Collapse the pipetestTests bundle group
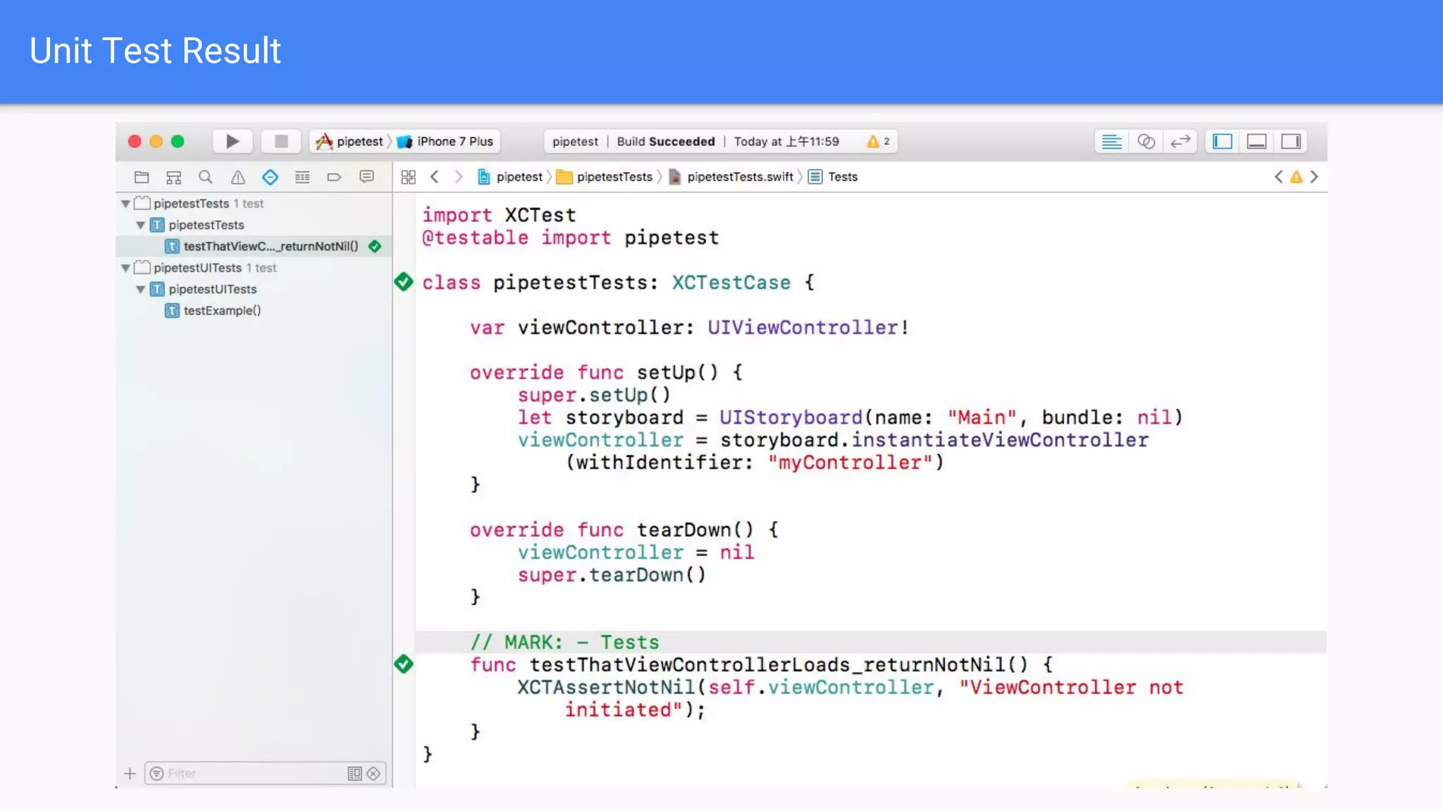Image resolution: width=1443 pixels, height=811 pixels. click(125, 204)
